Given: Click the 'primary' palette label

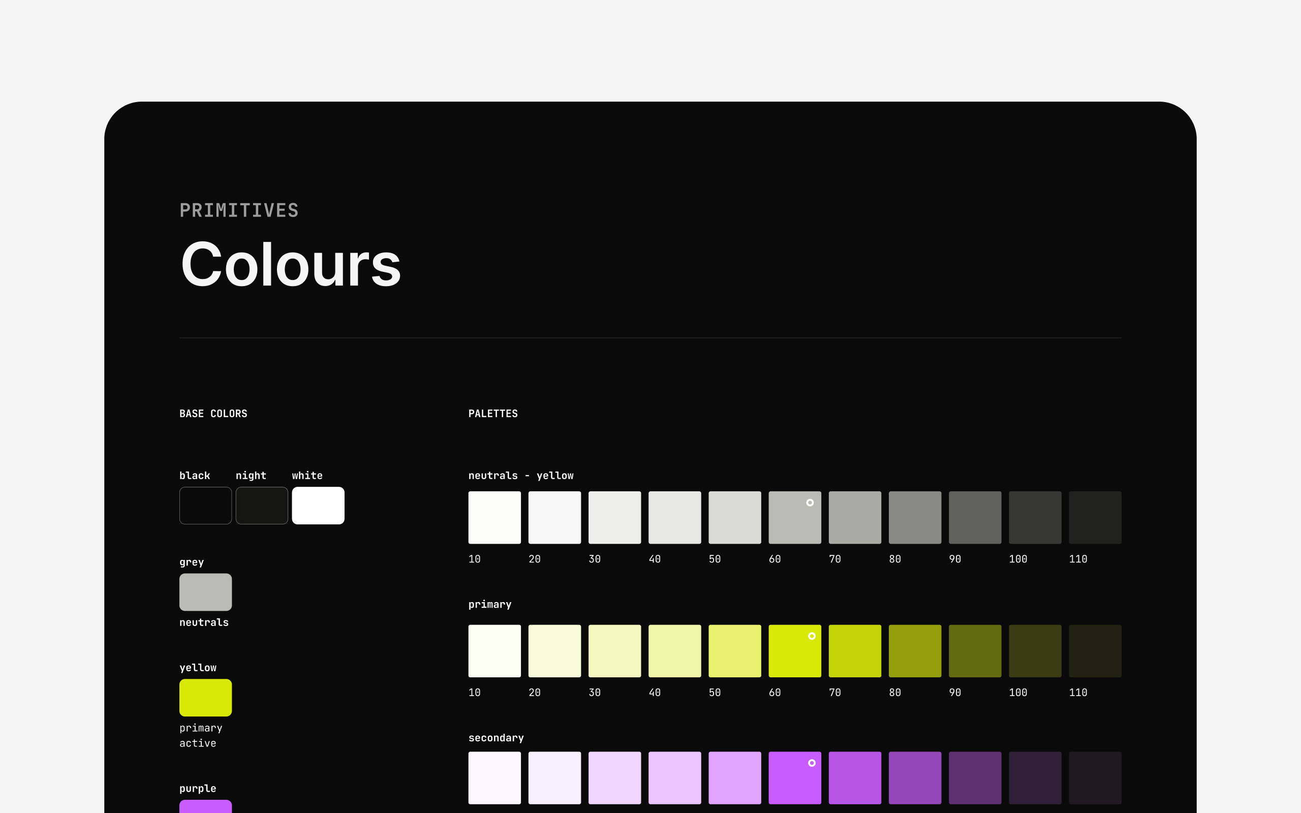Looking at the screenshot, I should [x=490, y=605].
